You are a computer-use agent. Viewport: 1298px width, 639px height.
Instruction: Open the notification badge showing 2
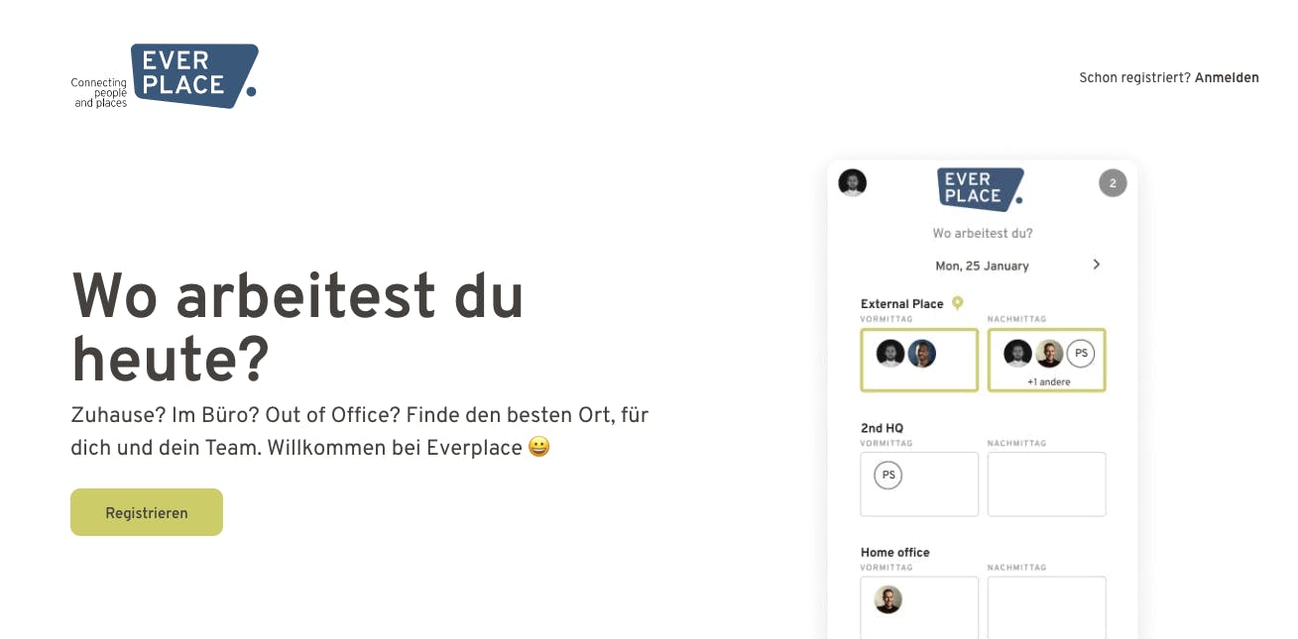click(1113, 183)
